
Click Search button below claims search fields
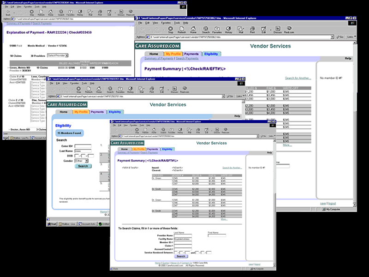tap(181, 256)
